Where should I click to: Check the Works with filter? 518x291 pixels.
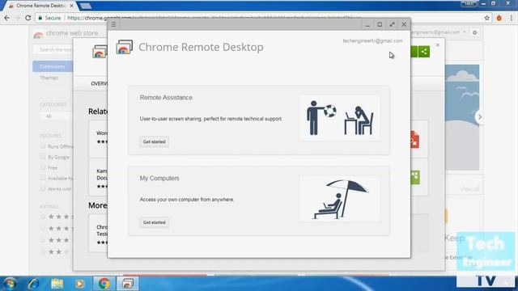click(43, 188)
